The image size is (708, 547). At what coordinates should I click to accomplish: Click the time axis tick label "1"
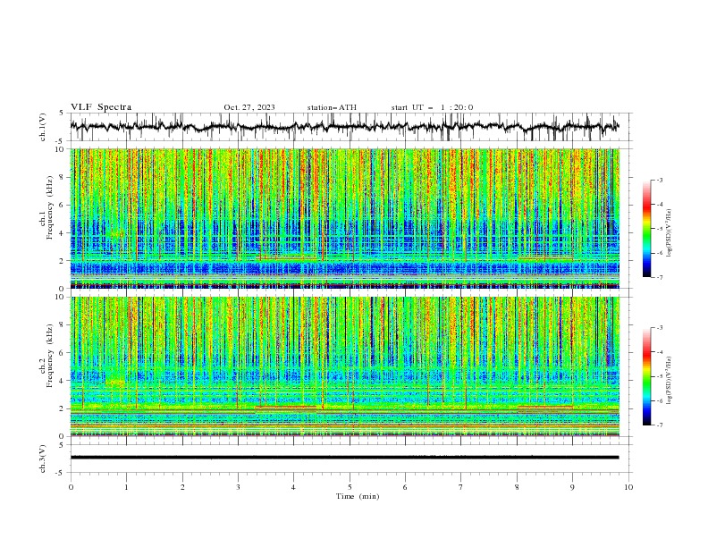point(126,487)
